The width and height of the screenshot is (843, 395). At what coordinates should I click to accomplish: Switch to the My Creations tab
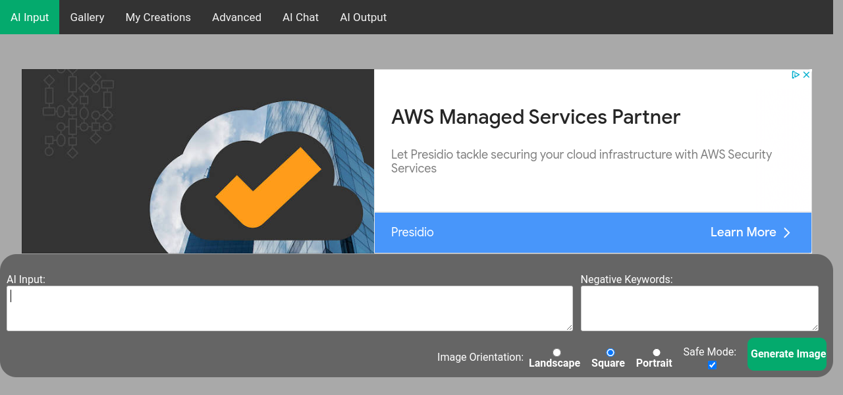[x=158, y=17]
